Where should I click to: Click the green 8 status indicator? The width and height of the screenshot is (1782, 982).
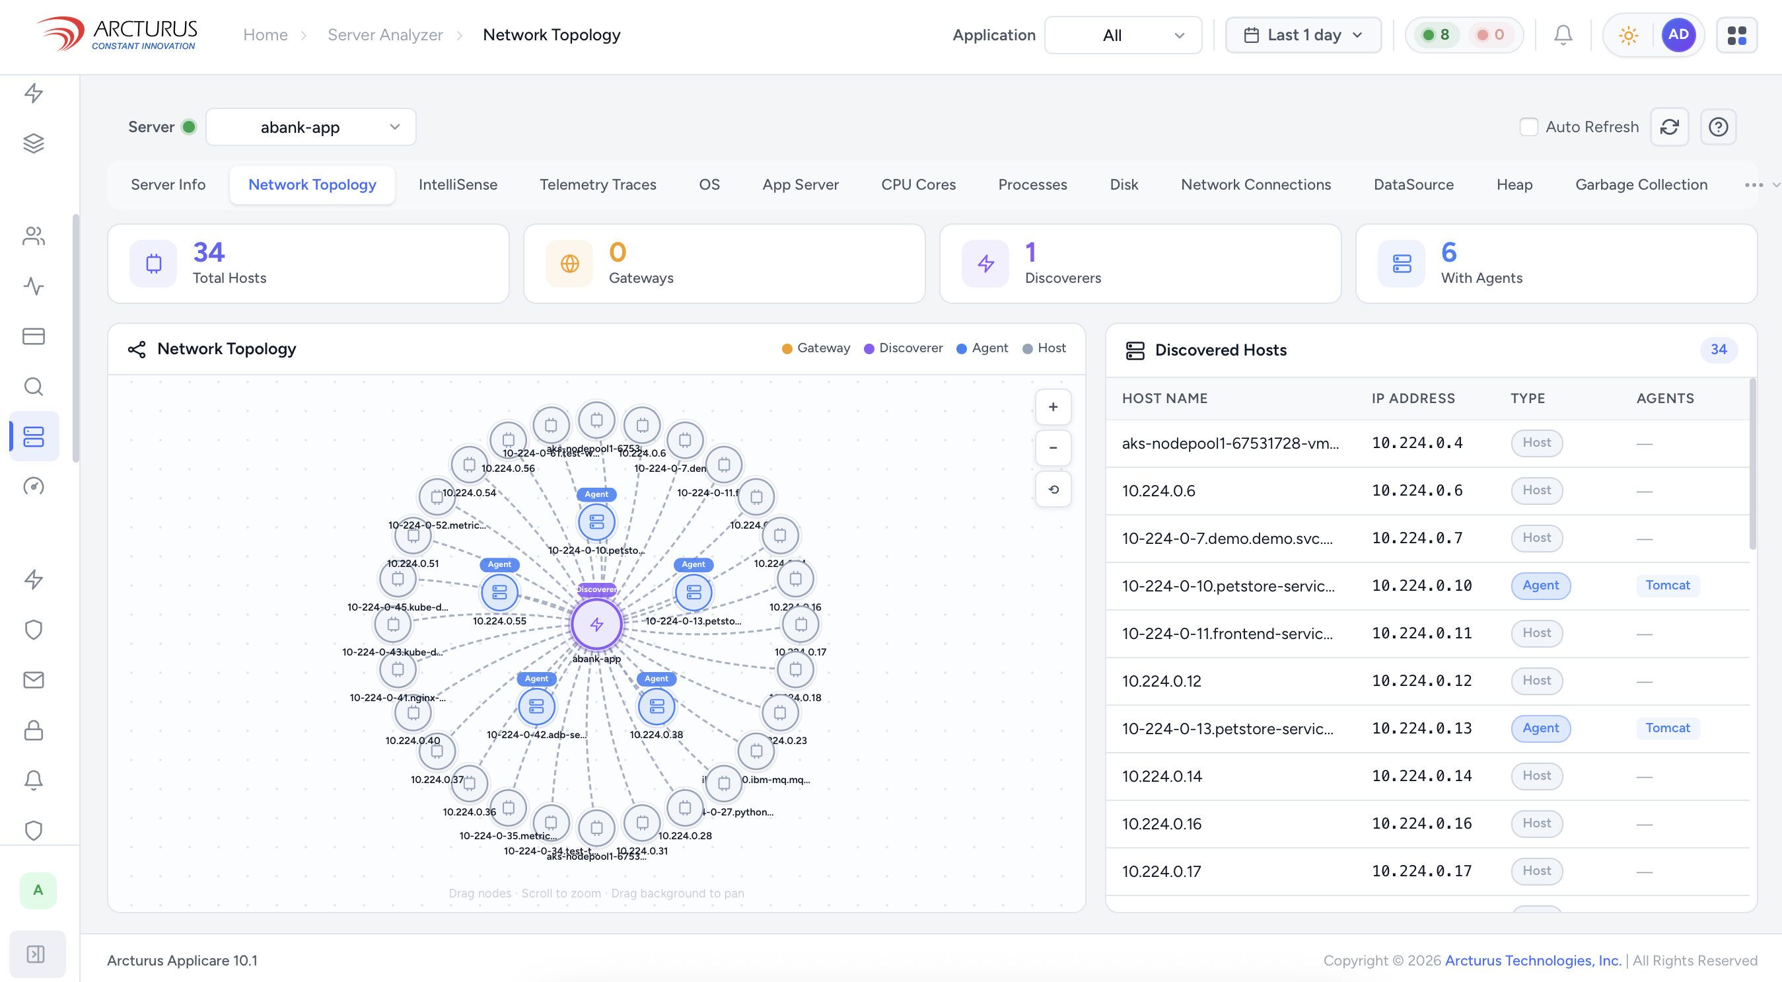pyautogui.click(x=1436, y=34)
